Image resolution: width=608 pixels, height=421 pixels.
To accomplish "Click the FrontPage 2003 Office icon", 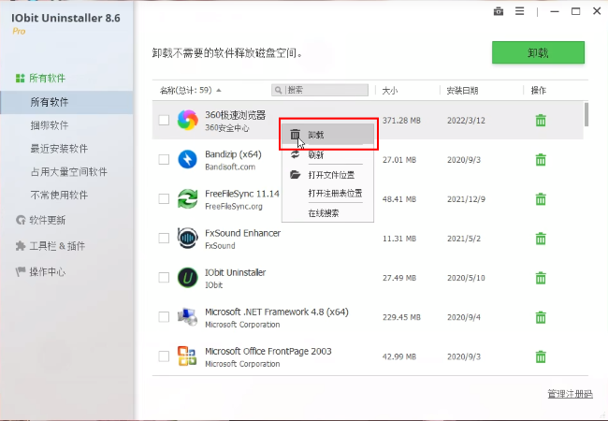I will pyautogui.click(x=188, y=356).
